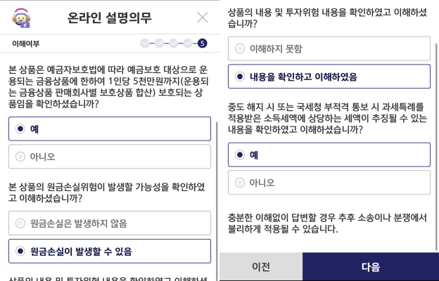
Task: Click the second completed step checkmark
Action: [x=159, y=44]
